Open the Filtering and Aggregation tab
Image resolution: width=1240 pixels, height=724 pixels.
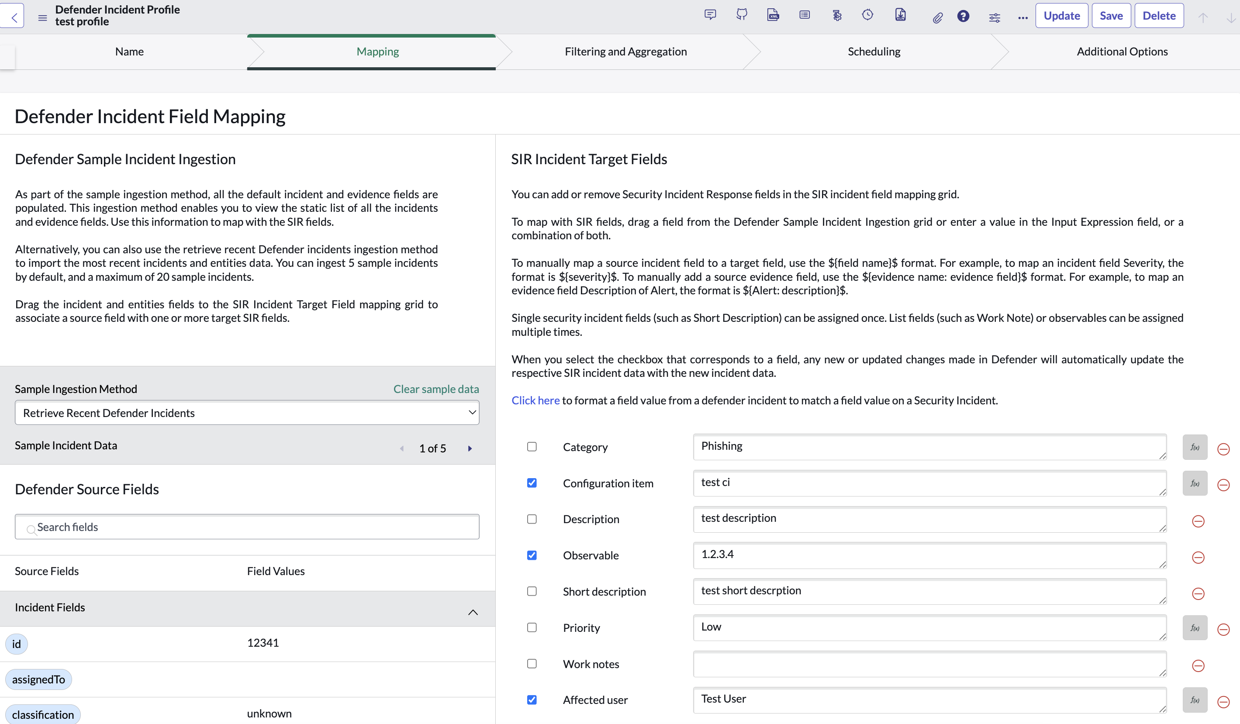(625, 52)
